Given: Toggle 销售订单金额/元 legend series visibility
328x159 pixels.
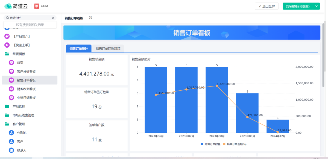Looking at the screenshot, I should [235, 144].
